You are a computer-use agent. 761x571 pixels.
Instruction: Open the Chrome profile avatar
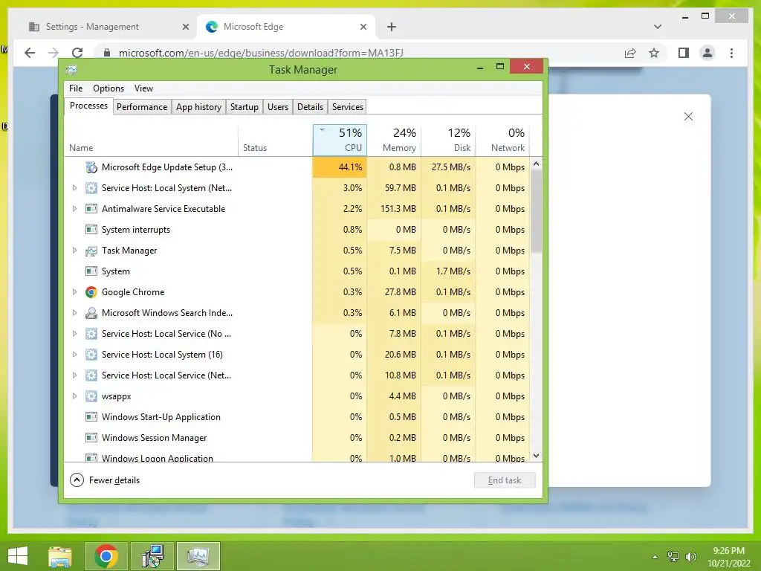(707, 53)
